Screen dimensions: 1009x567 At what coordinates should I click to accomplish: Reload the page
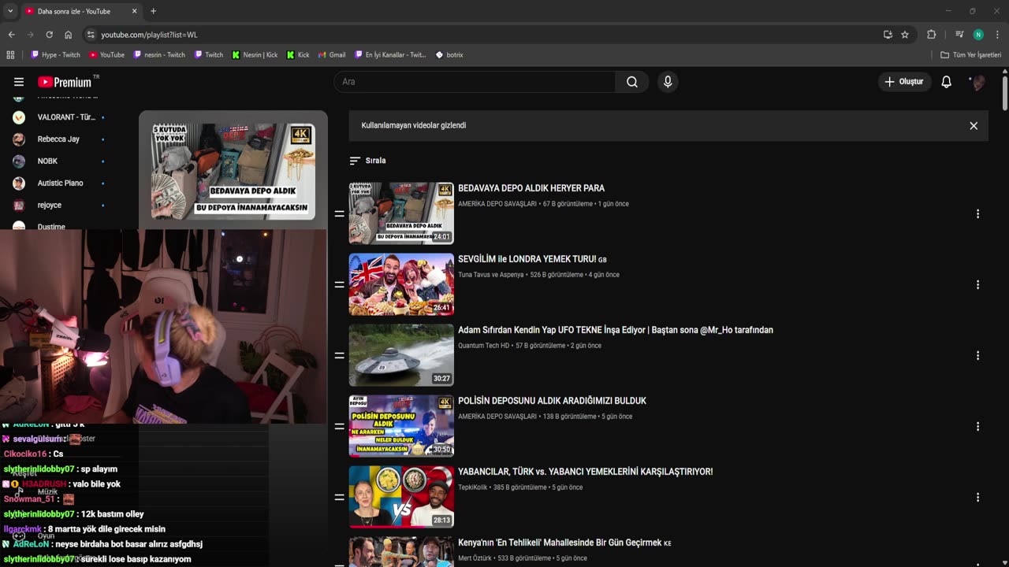coord(49,35)
